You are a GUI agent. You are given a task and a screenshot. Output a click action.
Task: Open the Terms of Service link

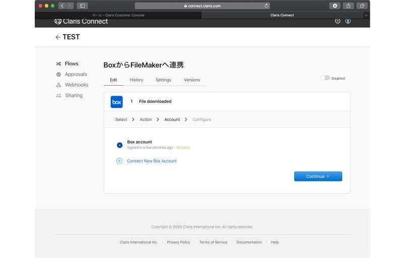tap(213, 242)
